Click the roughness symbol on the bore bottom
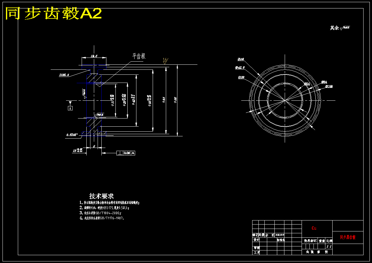 pos(99,115)
